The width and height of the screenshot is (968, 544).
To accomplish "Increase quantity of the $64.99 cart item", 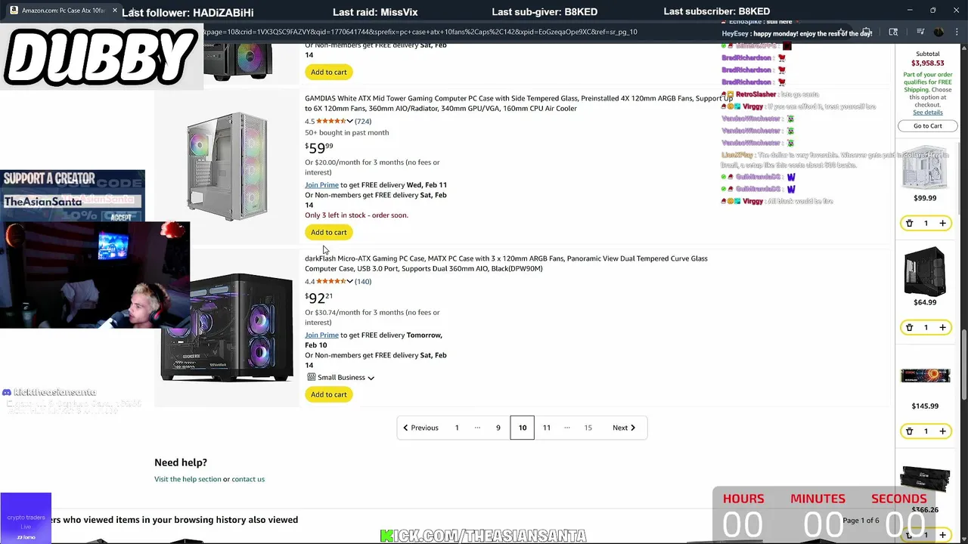I will click(942, 327).
